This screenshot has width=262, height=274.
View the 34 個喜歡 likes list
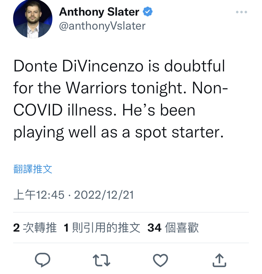[173, 227]
